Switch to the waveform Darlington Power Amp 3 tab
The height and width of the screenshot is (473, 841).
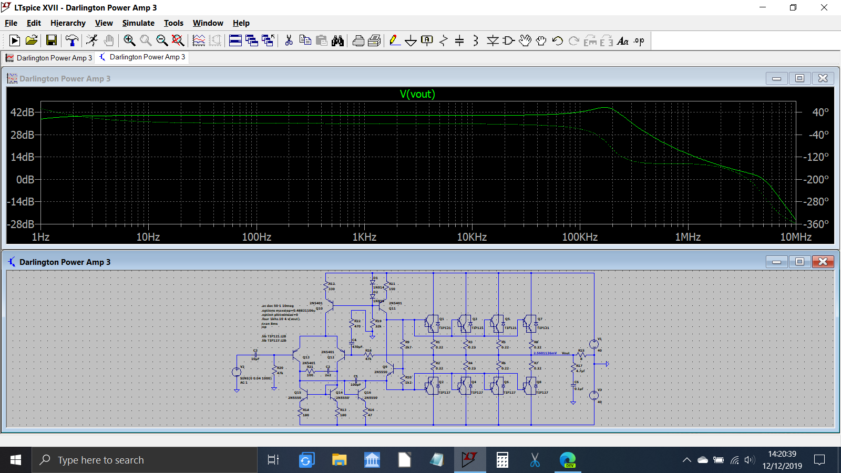click(x=49, y=58)
